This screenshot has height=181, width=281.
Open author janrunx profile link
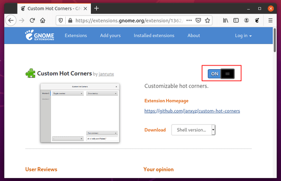click(x=106, y=74)
